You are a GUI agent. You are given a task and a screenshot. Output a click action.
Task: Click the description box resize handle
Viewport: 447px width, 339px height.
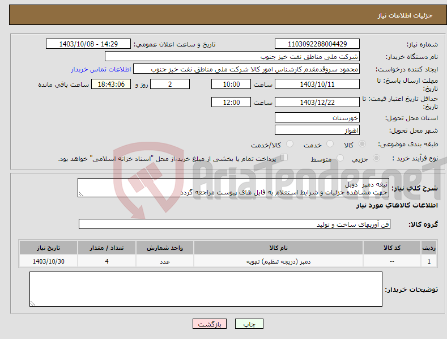click(x=81, y=194)
